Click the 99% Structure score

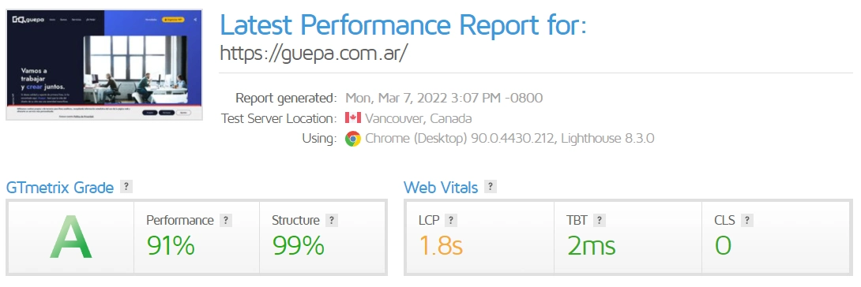pos(298,245)
